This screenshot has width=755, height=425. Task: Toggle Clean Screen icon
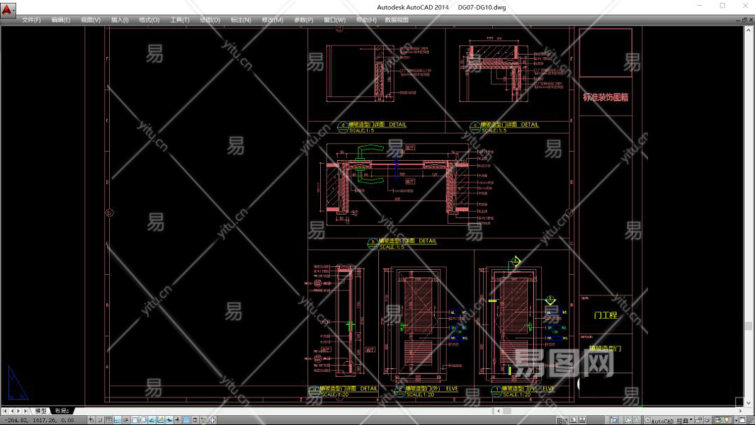point(742,420)
